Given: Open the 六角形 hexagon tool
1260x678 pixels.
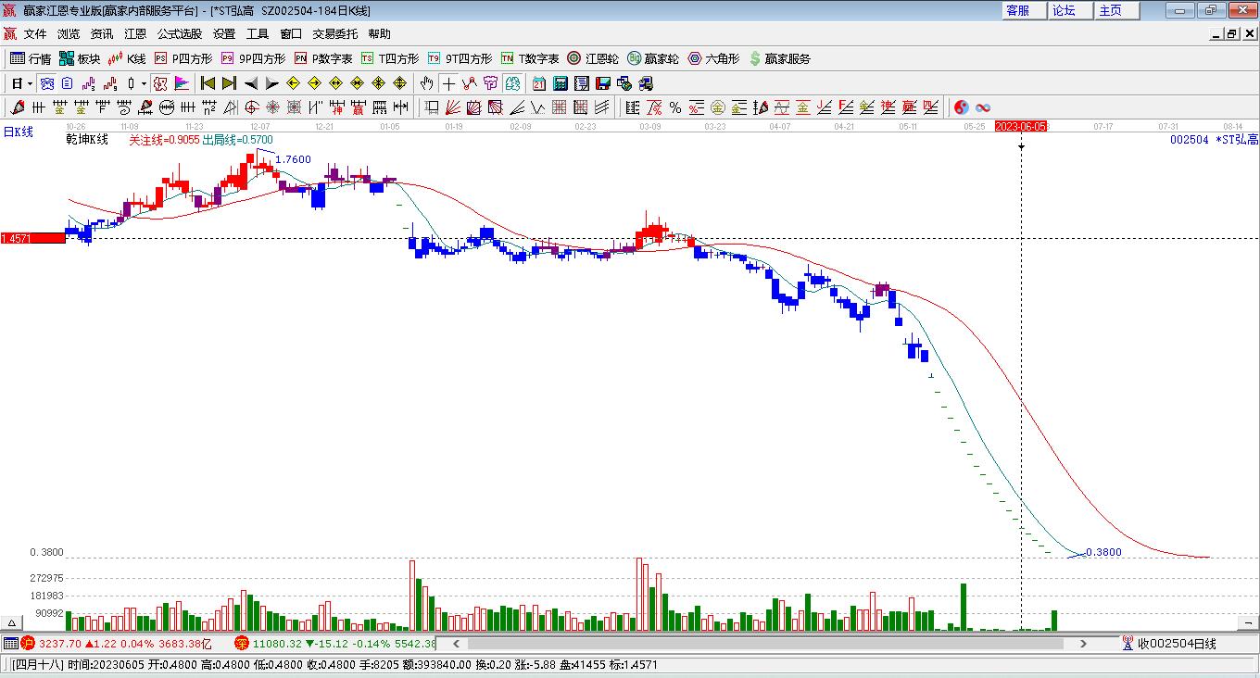Looking at the screenshot, I should (712, 58).
